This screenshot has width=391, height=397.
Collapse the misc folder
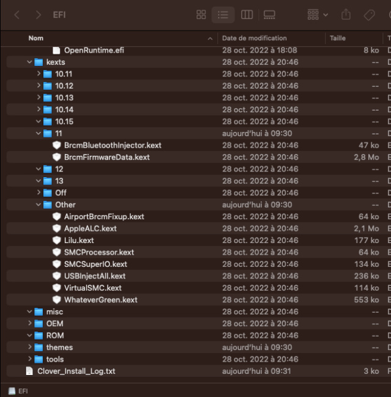(29, 311)
